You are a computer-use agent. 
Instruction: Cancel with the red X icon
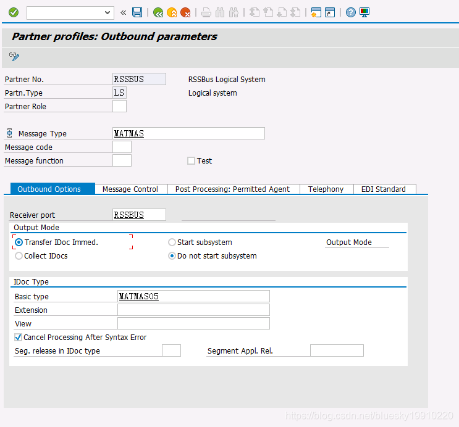click(185, 12)
